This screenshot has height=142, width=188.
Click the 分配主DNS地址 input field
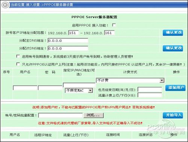click(68, 40)
